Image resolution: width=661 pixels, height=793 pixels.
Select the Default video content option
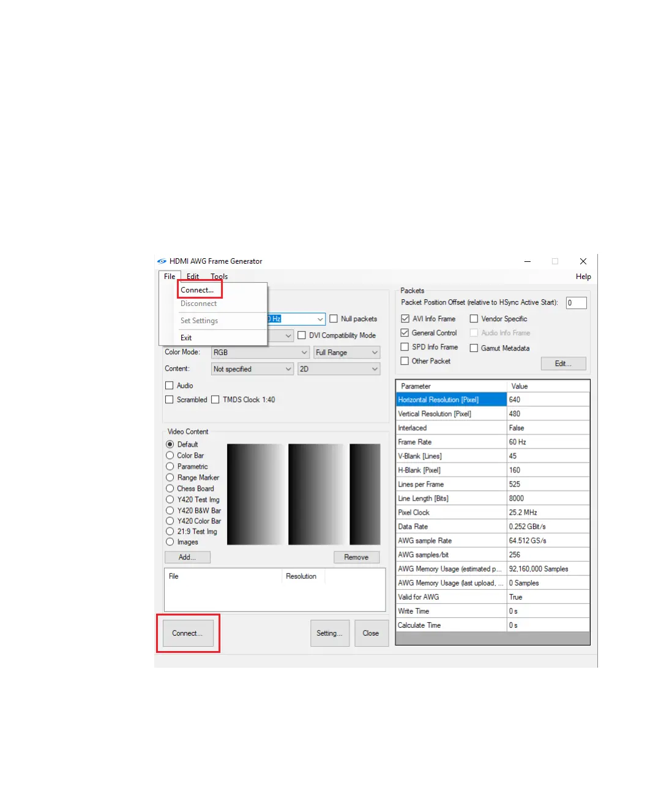[x=170, y=444]
